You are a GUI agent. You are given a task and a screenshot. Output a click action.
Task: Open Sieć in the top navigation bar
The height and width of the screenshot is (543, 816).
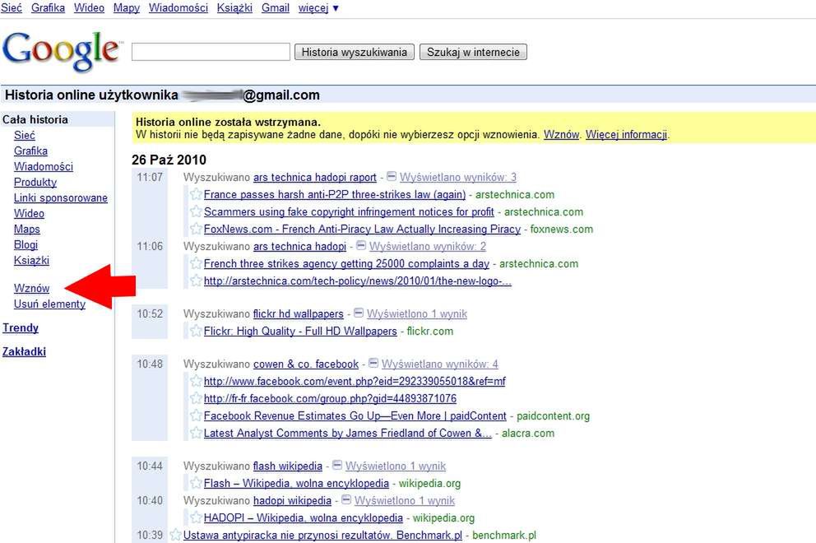(x=12, y=7)
